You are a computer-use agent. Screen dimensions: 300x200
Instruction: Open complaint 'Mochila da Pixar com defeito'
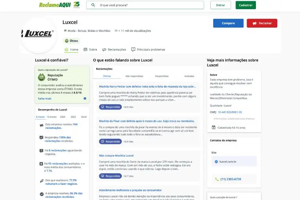(x=147, y=121)
